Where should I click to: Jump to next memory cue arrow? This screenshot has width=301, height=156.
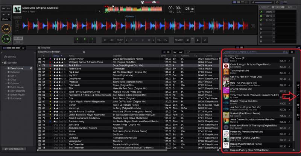coord(198,40)
